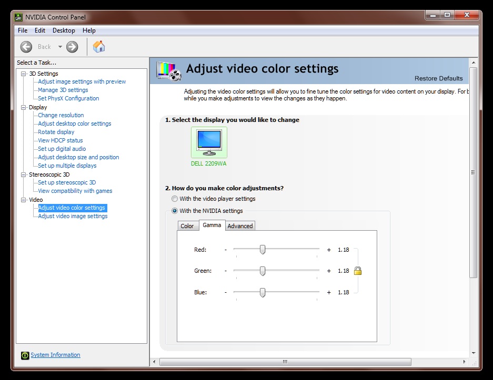The image size is (493, 380).
Task: Open 'Adjust video image settings'
Action: 73,217
